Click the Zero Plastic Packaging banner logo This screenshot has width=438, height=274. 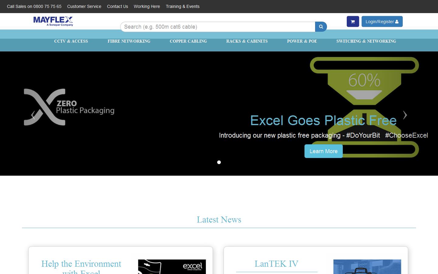click(x=69, y=107)
